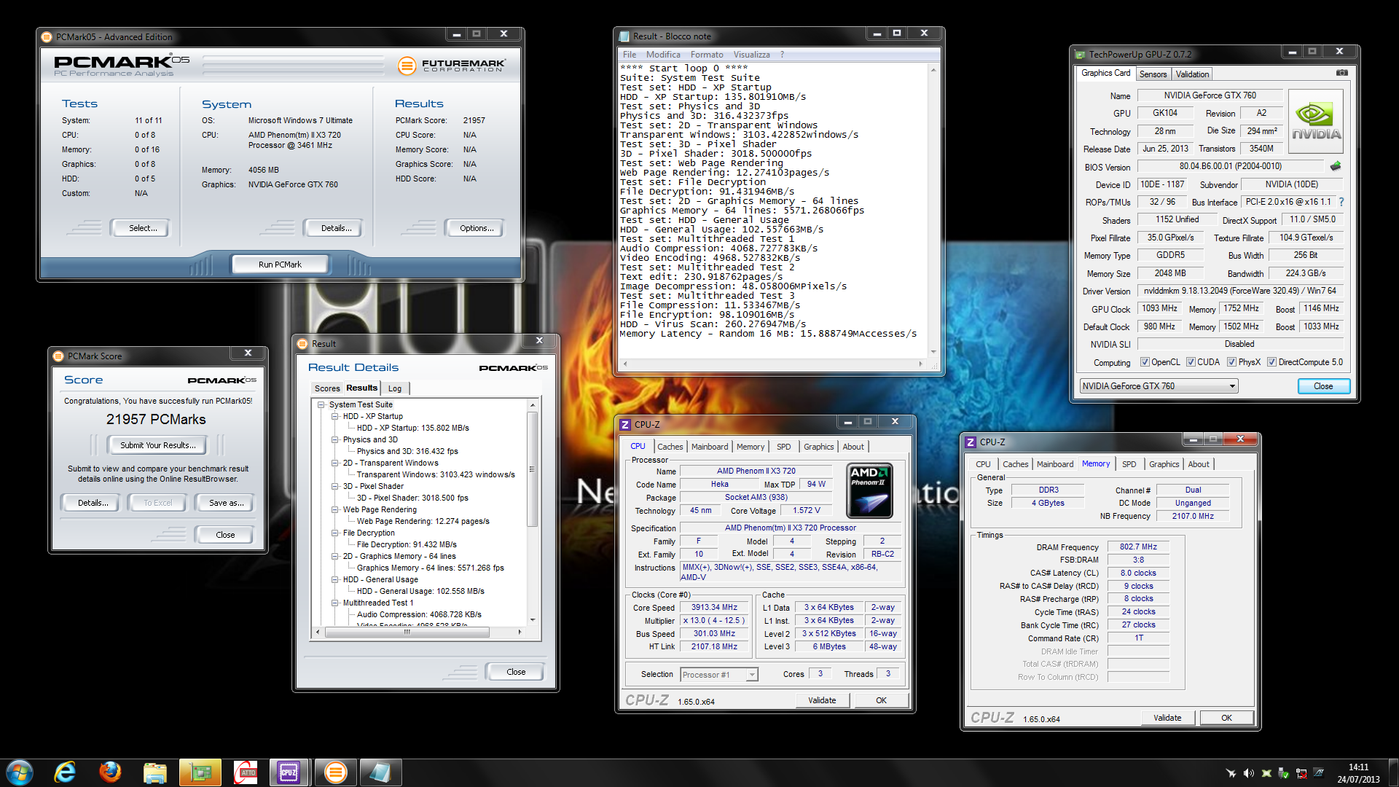Collapse the HDD - XP Startup node
This screenshot has width=1399, height=787.
pos(335,417)
